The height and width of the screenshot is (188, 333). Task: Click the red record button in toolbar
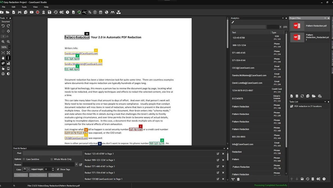coord(37,12)
